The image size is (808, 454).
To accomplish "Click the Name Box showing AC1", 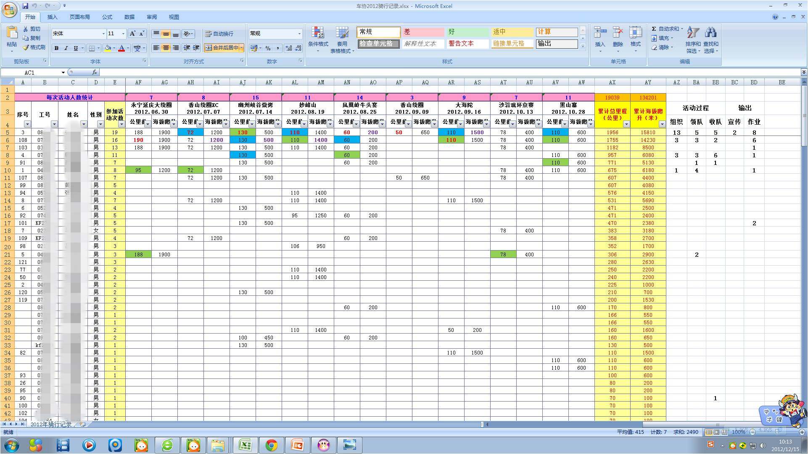I will (29, 73).
